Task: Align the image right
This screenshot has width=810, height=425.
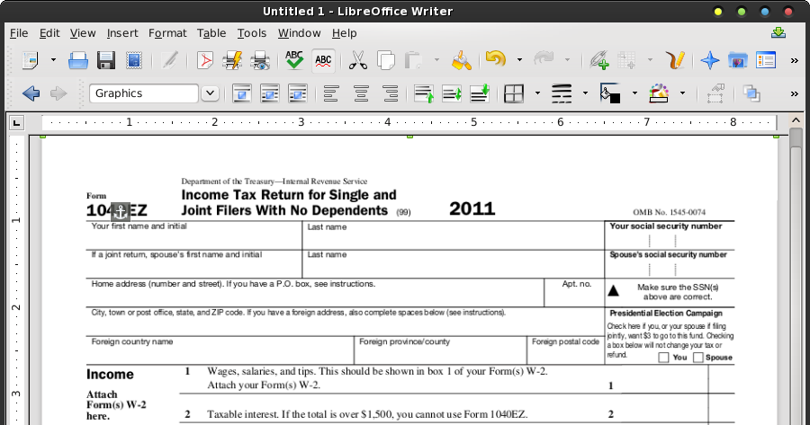Action: [391, 93]
